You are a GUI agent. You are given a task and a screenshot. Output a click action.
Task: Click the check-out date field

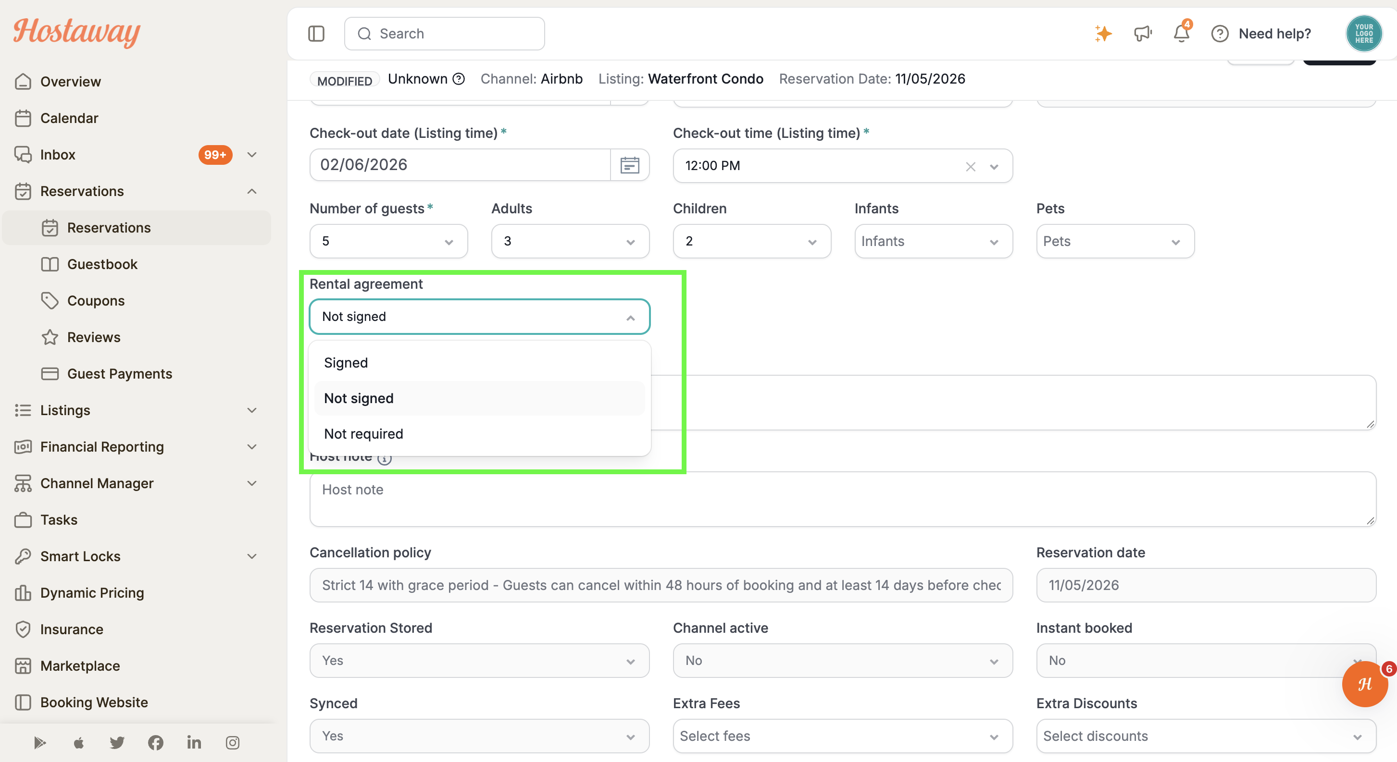point(460,165)
